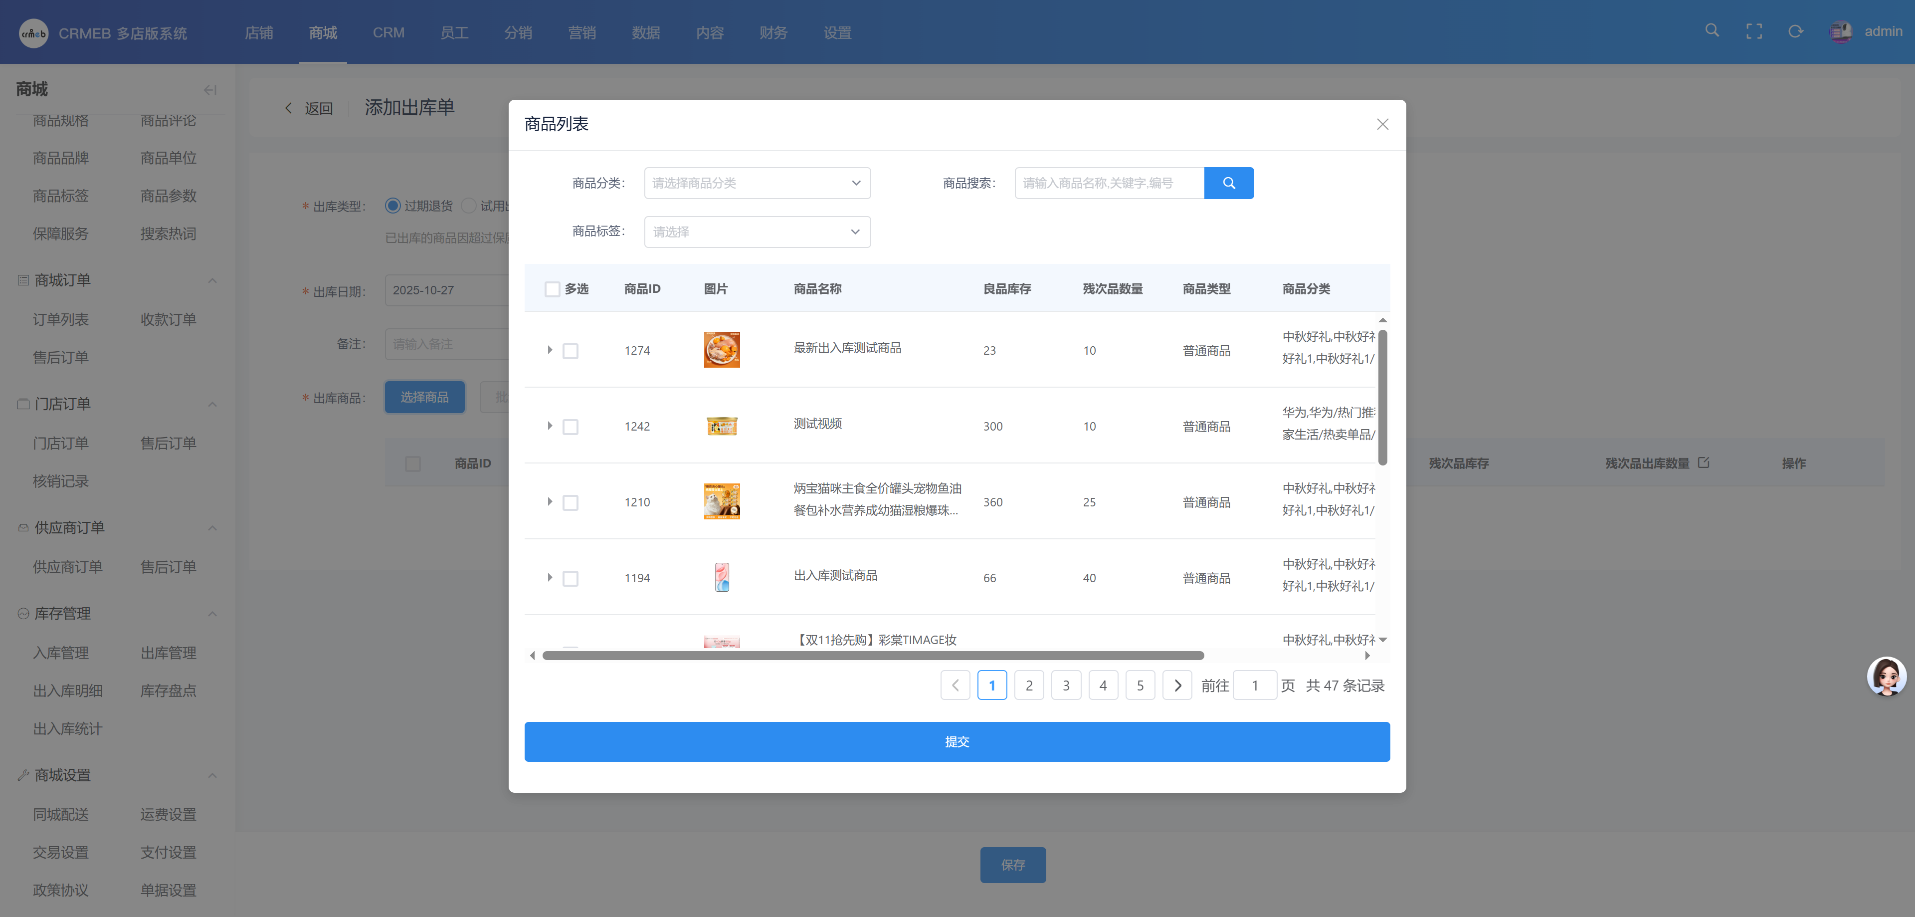Collapse the 商城 sidebar with arrow icon
The image size is (1915, 917).
pyautogui.click(x=209, y=90)
